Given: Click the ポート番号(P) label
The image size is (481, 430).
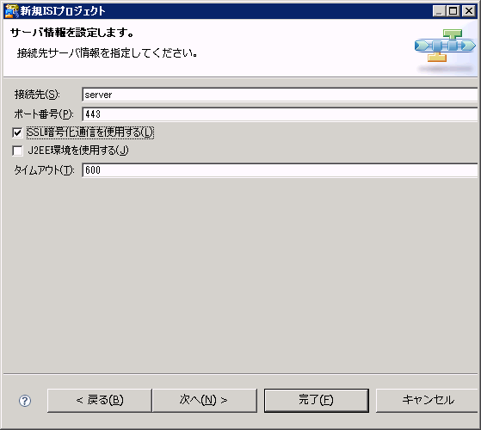Looking at the screenshot, I should 44,114.
